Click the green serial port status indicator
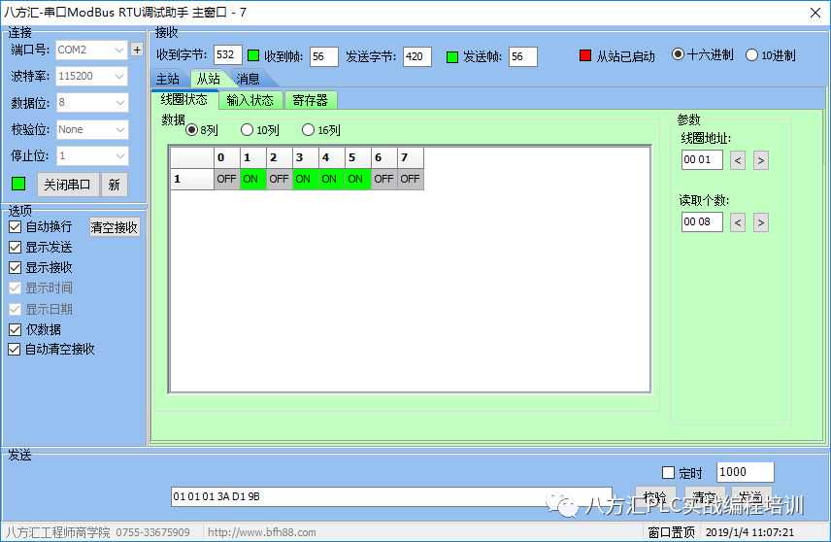This screenshot has width=831, height=542. [18, 184]
